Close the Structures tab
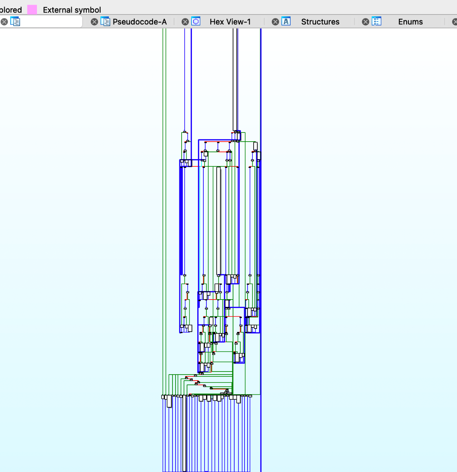 [275, 22]
